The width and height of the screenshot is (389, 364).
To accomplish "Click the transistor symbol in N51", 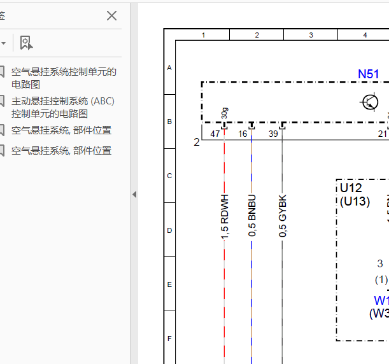I will tap(370, 102).
